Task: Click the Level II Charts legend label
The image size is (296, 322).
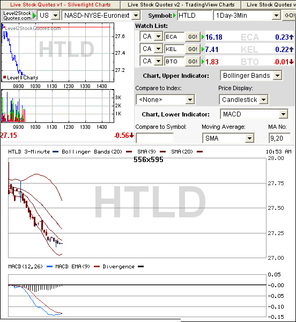Action: 23,78
